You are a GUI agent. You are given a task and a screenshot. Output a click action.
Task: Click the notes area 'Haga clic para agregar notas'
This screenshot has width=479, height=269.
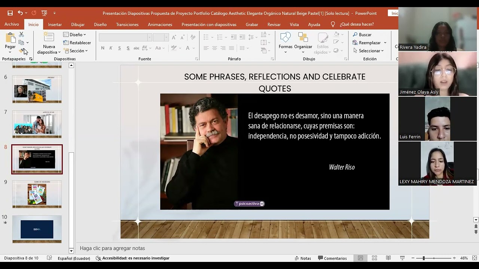pos(112,248)
